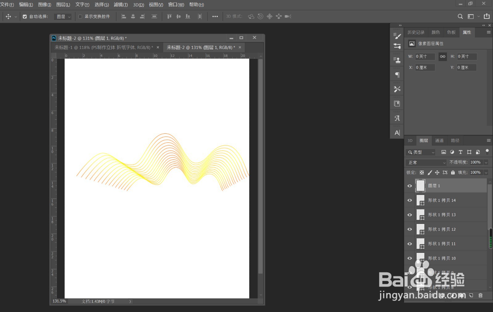Click the W width input field
Screen dimensions: 493x312
point(425,56)
